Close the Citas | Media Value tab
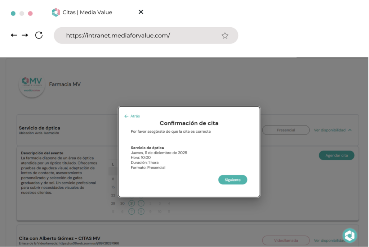This screenshot has width=369, height=247. [x=141, y=12]
